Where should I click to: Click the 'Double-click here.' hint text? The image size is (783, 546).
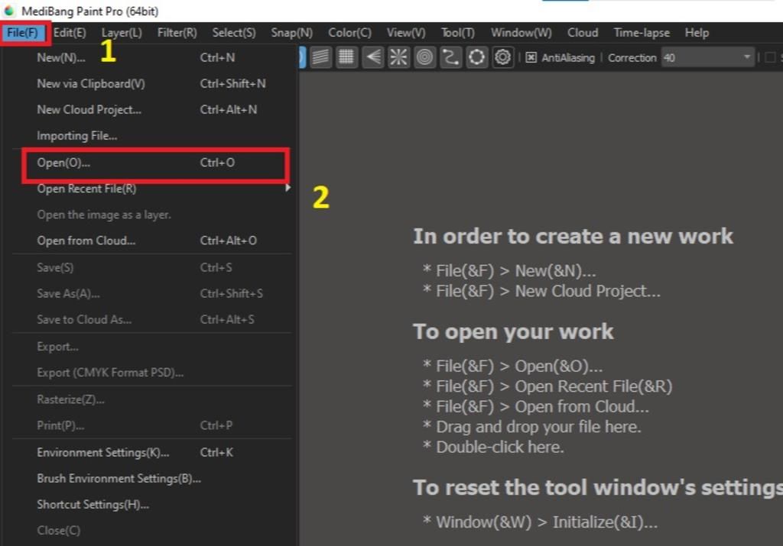(500, 447)
